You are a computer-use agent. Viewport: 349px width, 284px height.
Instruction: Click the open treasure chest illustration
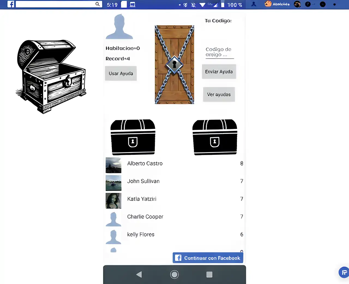click(x=51, y=77)
